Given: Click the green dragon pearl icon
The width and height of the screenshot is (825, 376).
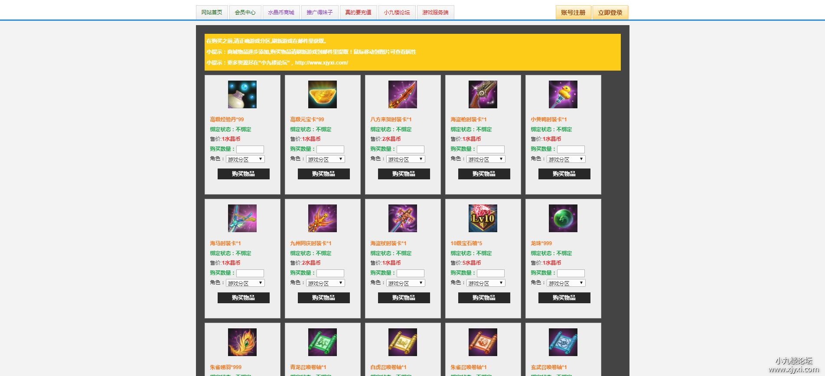Looking at the screenshot, I should [563, 218].
